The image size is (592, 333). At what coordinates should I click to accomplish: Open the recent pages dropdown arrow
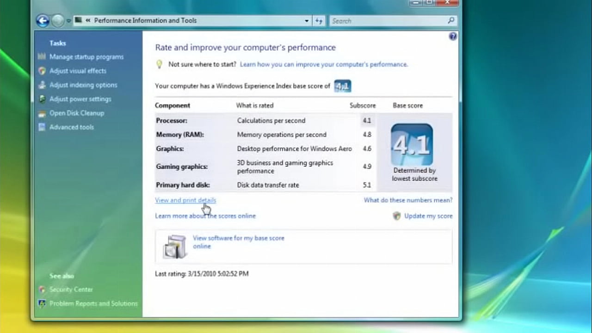68,21
